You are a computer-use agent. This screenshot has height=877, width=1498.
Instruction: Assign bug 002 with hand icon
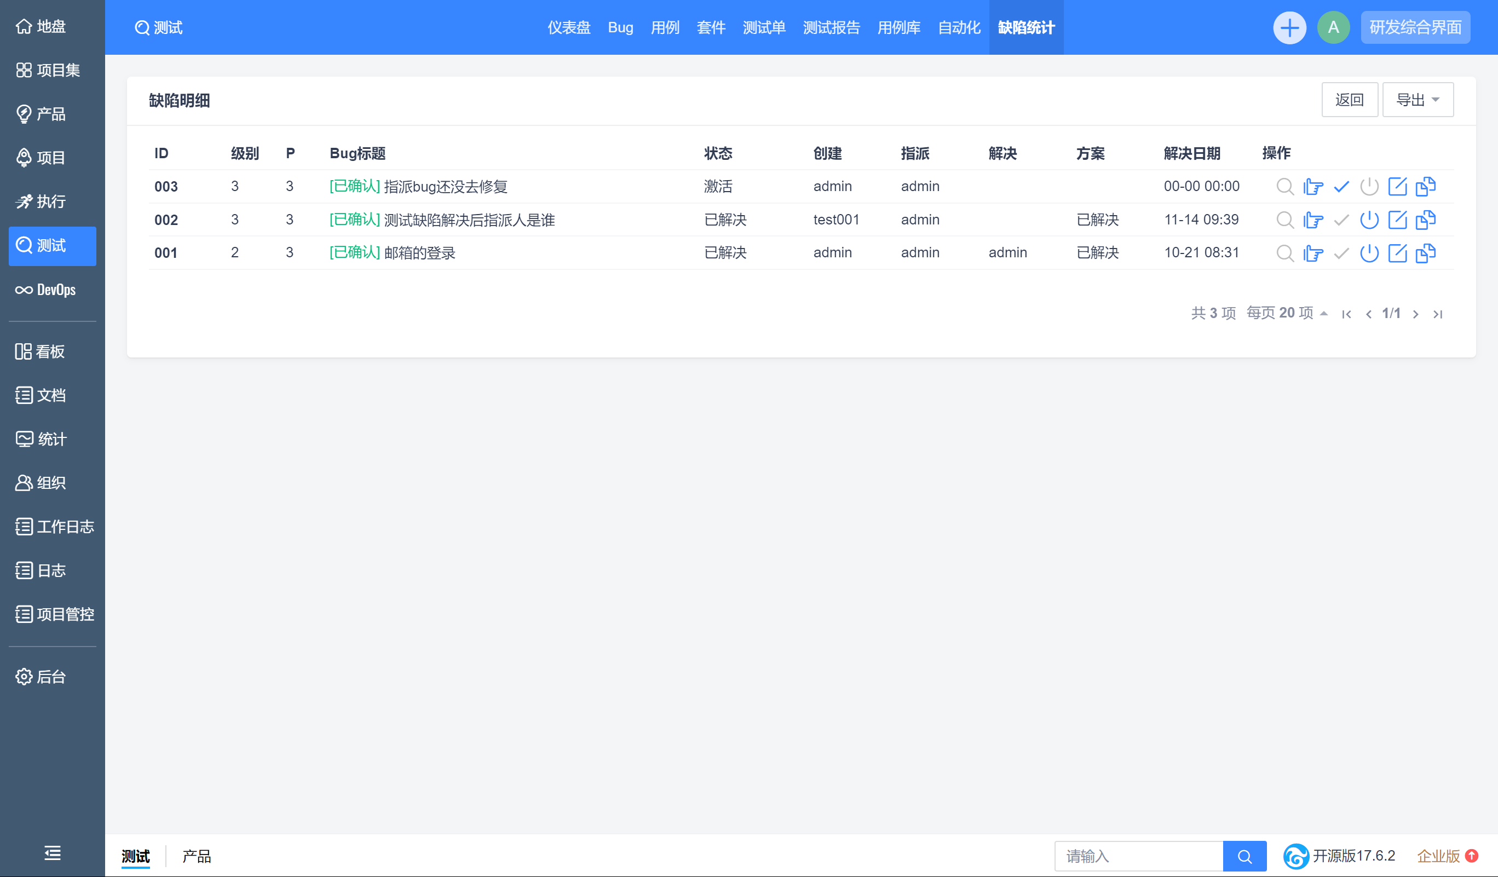tap(1312, 220)
